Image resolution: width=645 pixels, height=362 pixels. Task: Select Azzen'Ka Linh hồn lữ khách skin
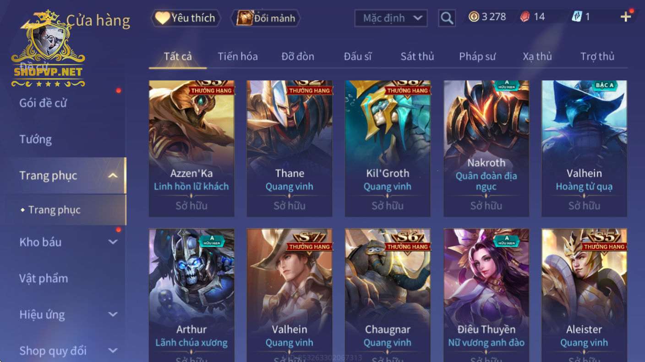[191, 149]
